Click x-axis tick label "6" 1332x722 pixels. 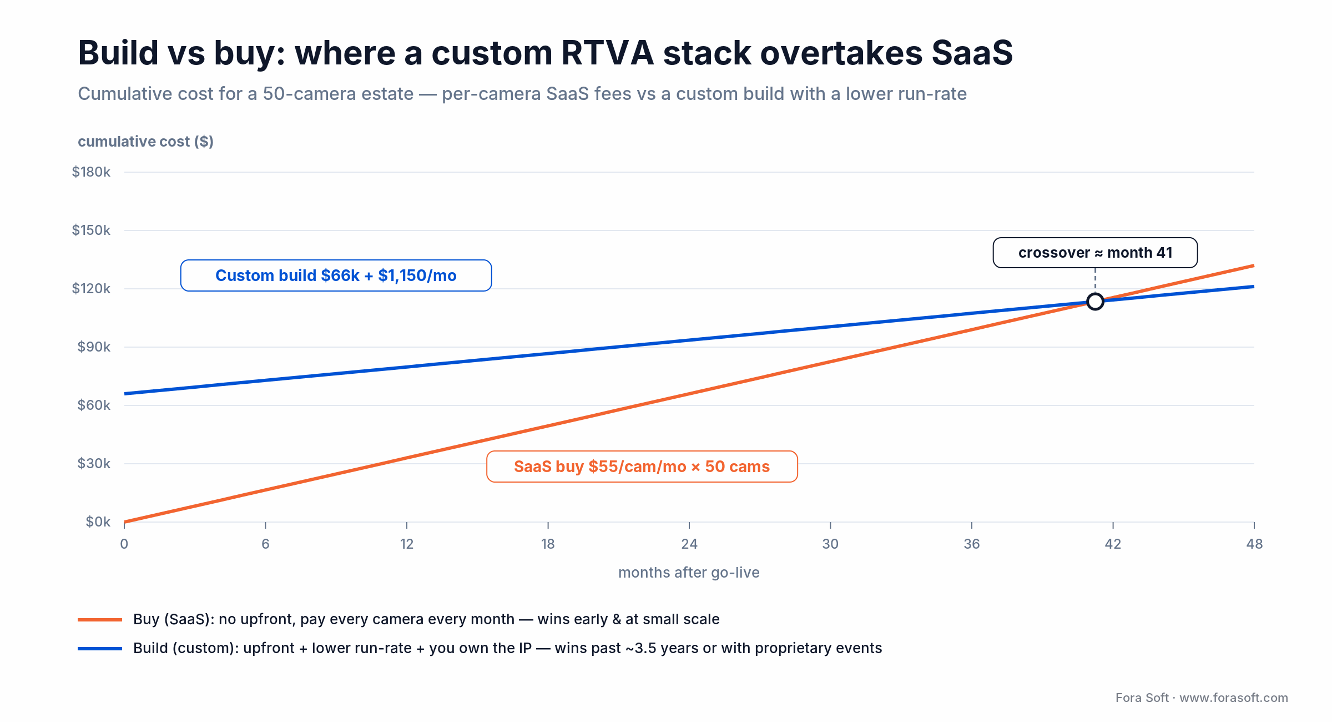pyautogui.click(x=265, y=544)
